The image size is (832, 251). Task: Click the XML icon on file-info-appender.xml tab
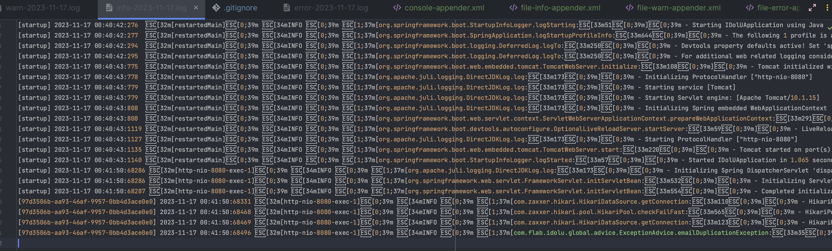(513, 8)
